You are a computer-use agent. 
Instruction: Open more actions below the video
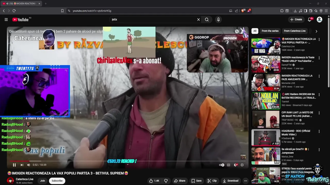pyautogui.click(x=245, y=181)
